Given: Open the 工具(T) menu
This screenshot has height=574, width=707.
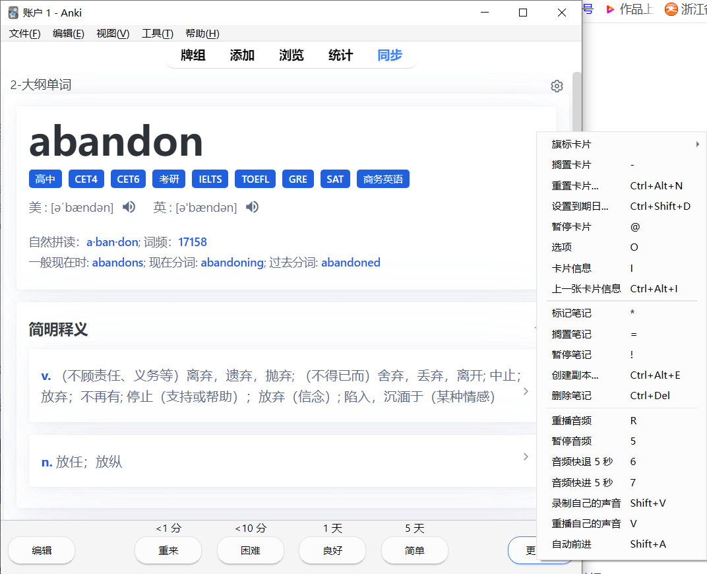Looking at the screenshot, I should coord(157,34).
